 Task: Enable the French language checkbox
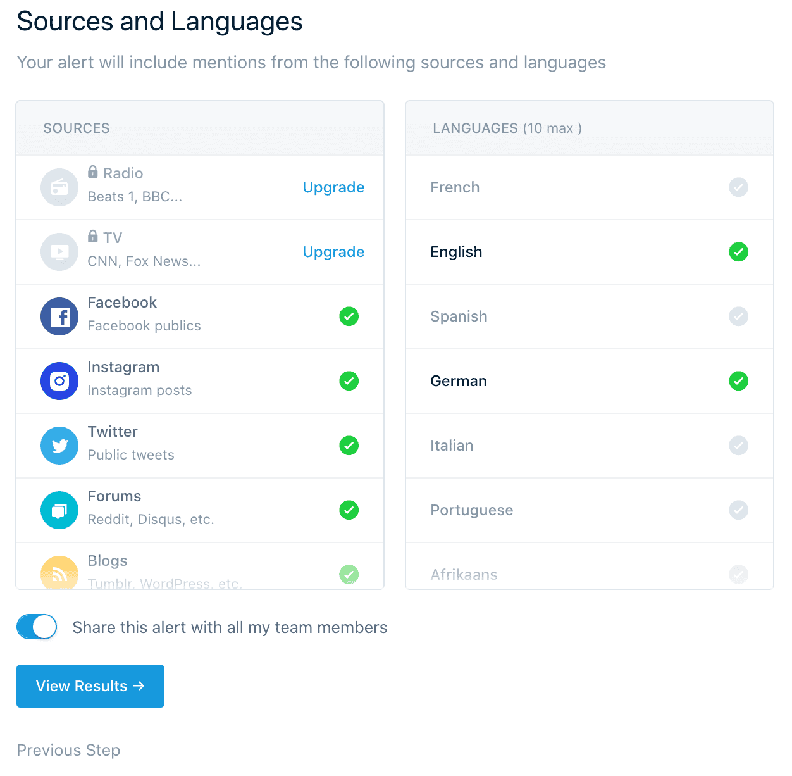[738, 187]
